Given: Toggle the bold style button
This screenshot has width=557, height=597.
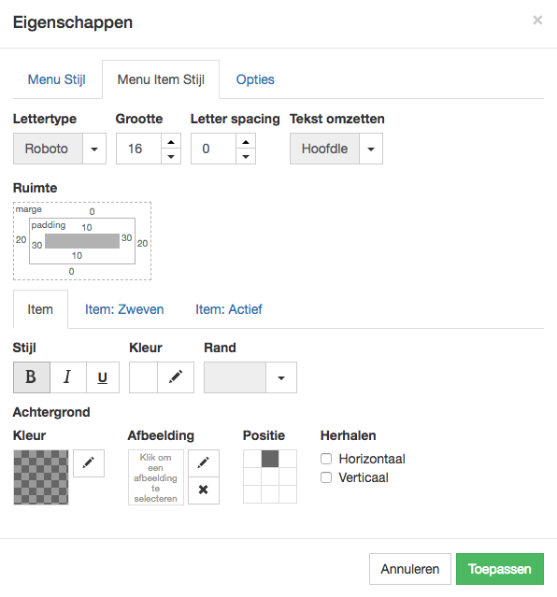Looking at the screenshot, I should point(32,377).
